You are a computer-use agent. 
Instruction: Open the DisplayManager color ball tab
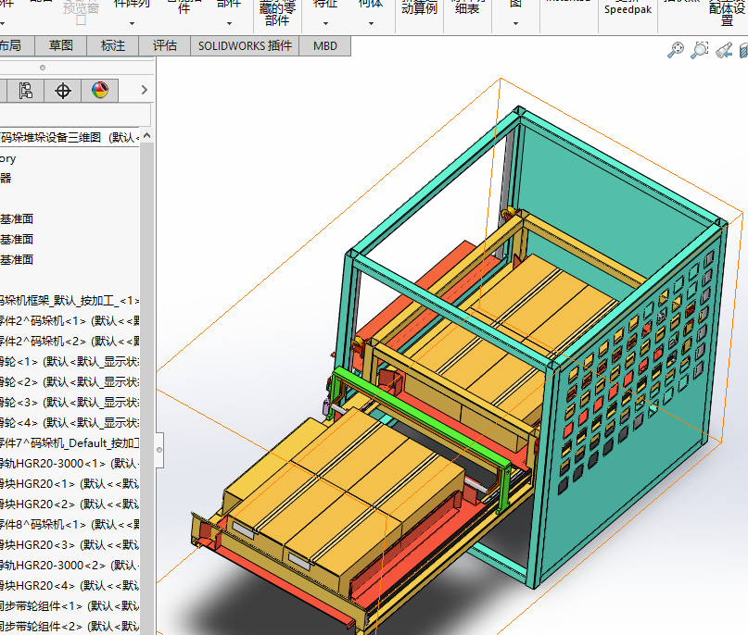pyautogui.click(x=99, y=90)
